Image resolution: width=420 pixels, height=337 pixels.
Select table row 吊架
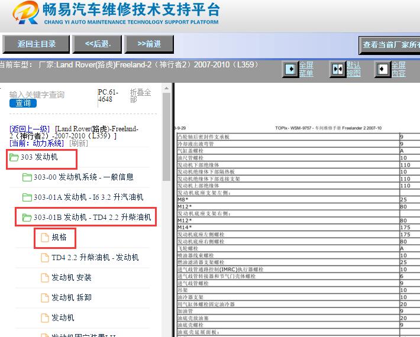298,290
